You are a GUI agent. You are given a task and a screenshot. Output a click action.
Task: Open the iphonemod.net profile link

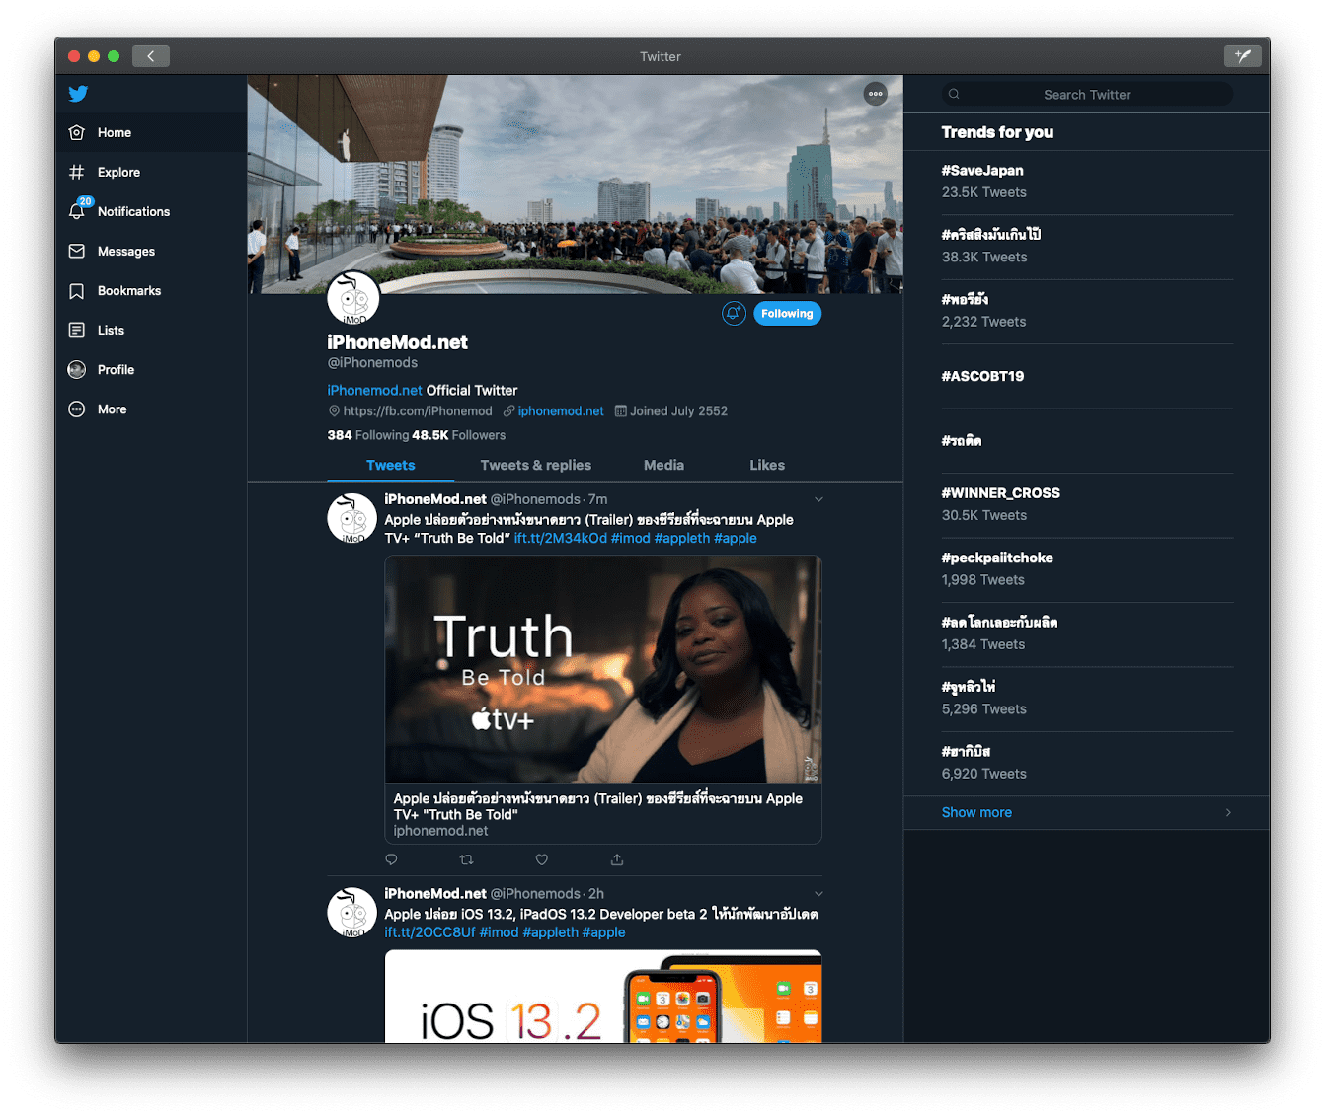click(561, 410)
